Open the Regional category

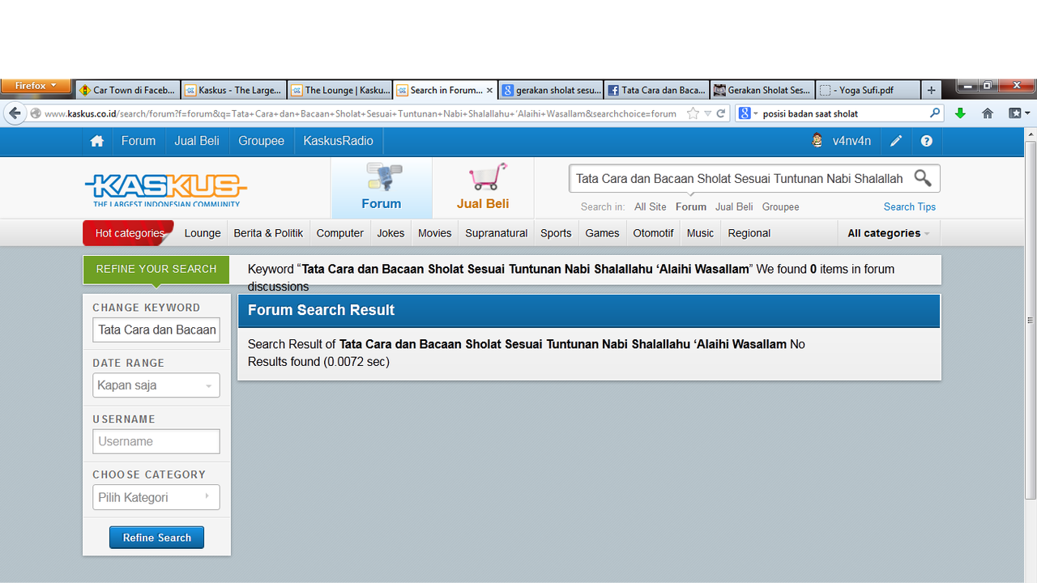click(x=749, y=233)
